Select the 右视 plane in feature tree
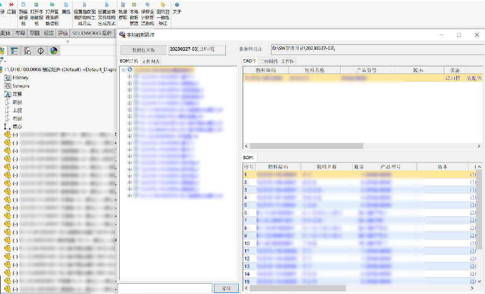 tap(17, 119)
